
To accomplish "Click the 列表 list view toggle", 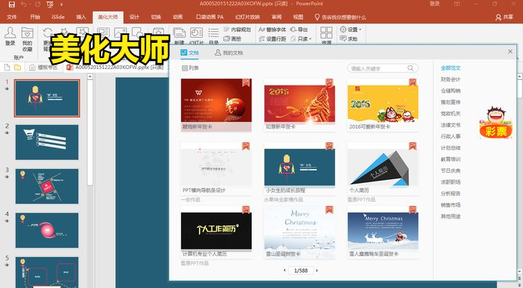I will click(190, 68).
